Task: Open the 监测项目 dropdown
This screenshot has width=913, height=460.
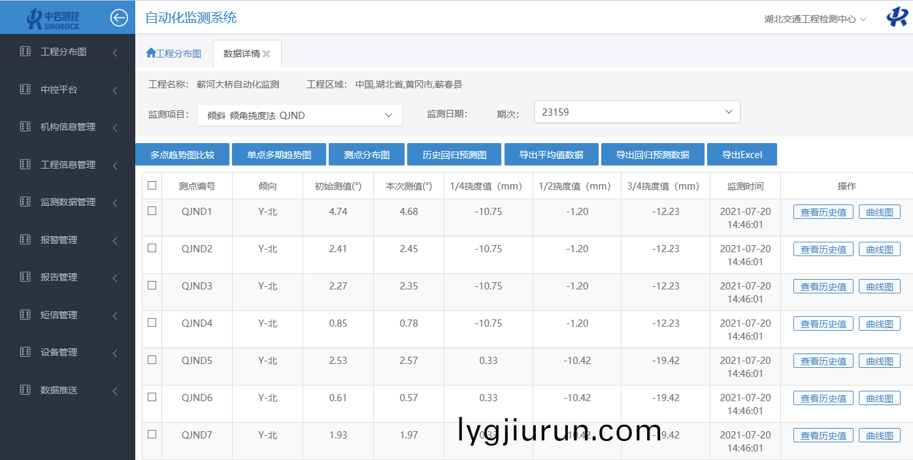Action: click(299, 116)
